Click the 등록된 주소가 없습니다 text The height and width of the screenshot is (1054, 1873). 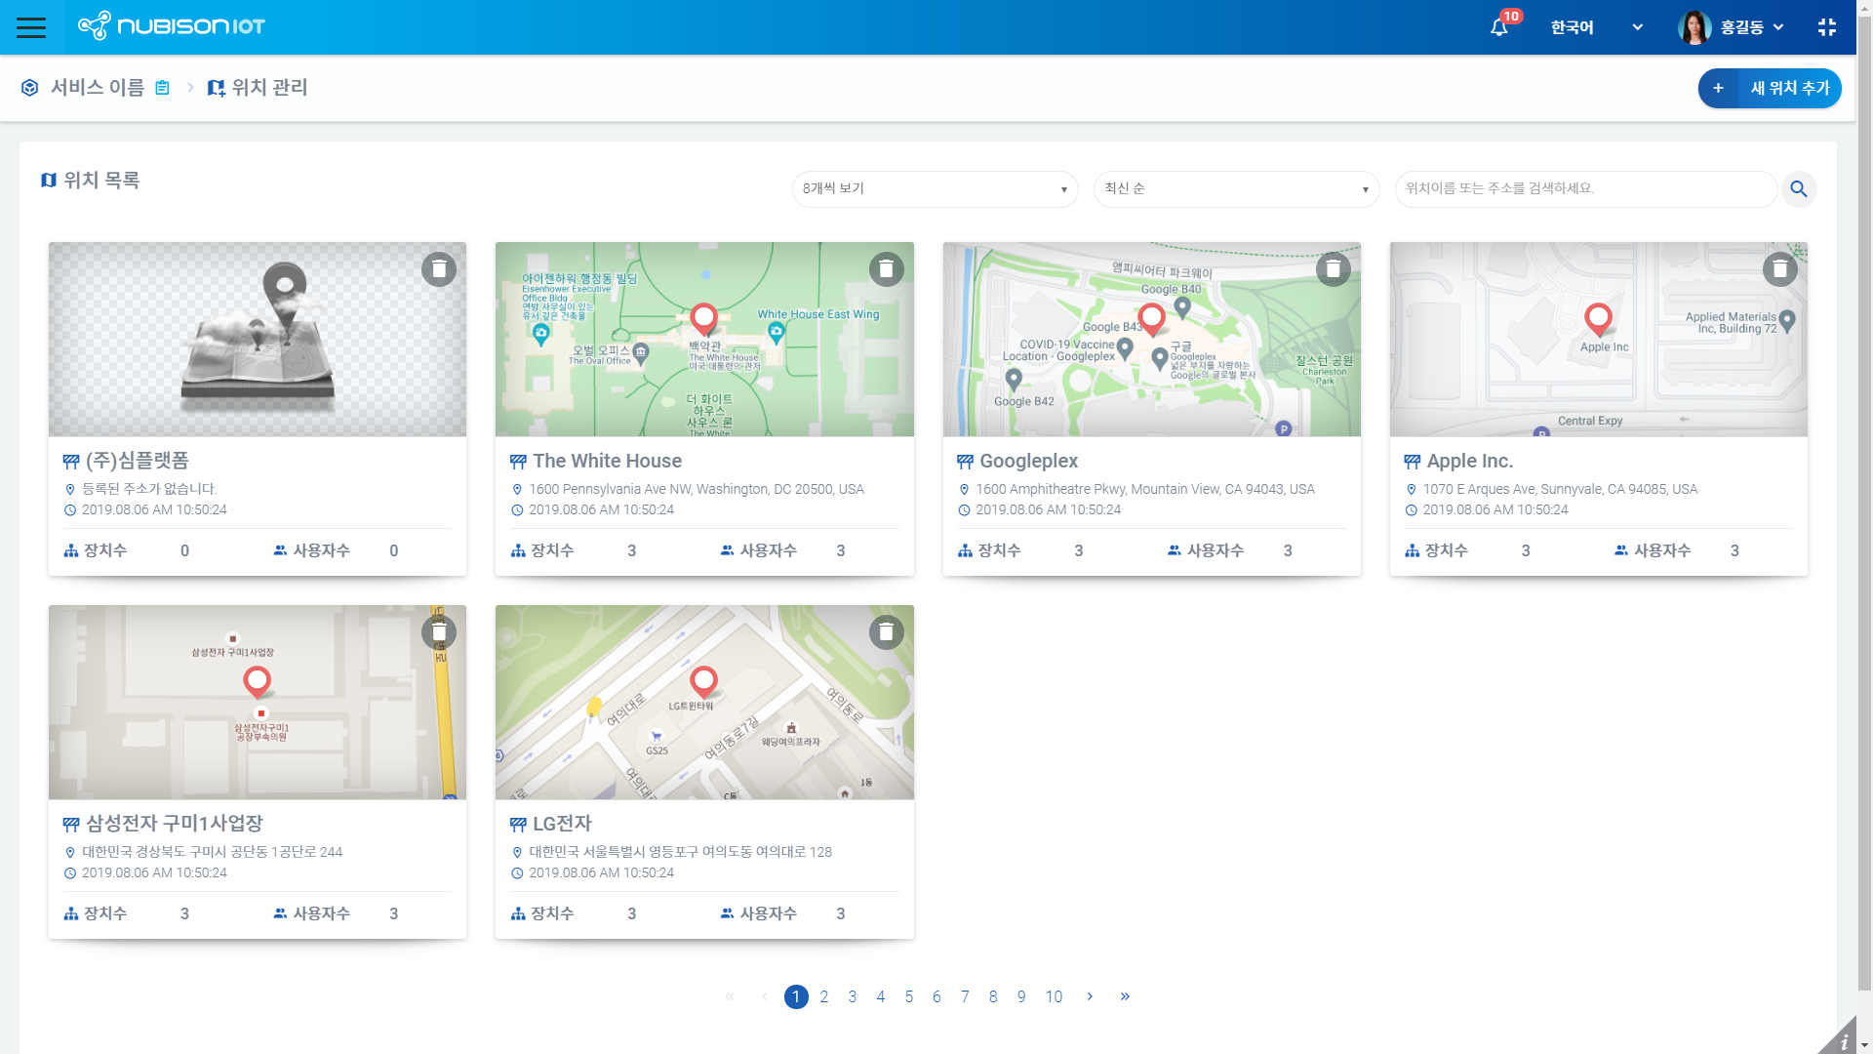(x=149, y=489)
